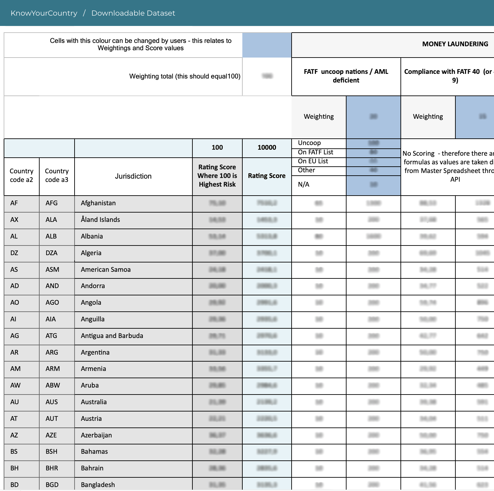Click the Weighting total value cell
The height and width of the screenshot is (491, 494).
click(267, 77)
